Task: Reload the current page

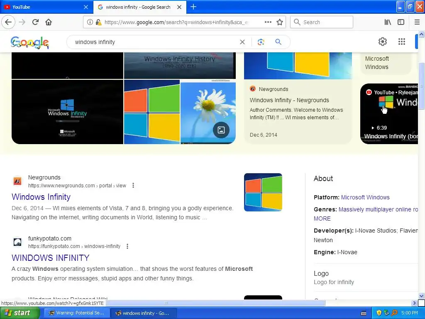Action: [35, 22]
